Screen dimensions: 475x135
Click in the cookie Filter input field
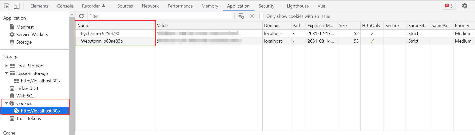pos(160,16)
